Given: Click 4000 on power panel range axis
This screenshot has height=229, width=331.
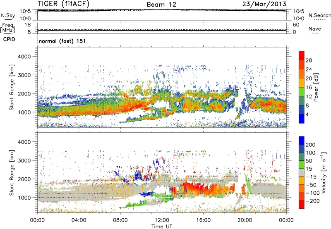Looking at the screenshot, I should pos(24,57).
